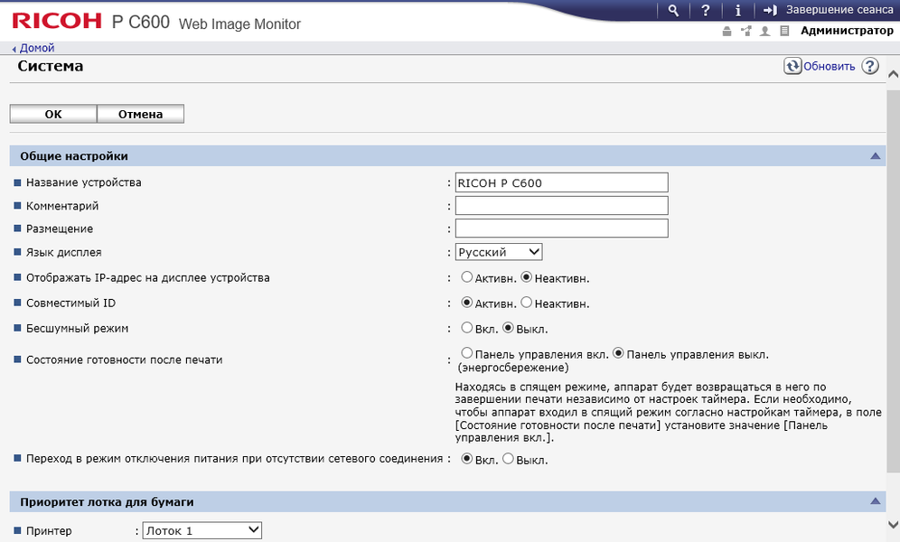Click the Состояние готовности после печати label
The width and height of the screenshot is (900, 542).
pos(125,360)
